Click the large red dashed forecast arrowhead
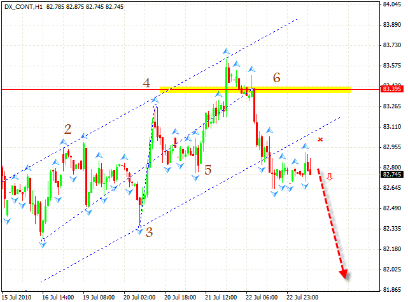Screen dimensions: 408x302 tap(345, 275)
